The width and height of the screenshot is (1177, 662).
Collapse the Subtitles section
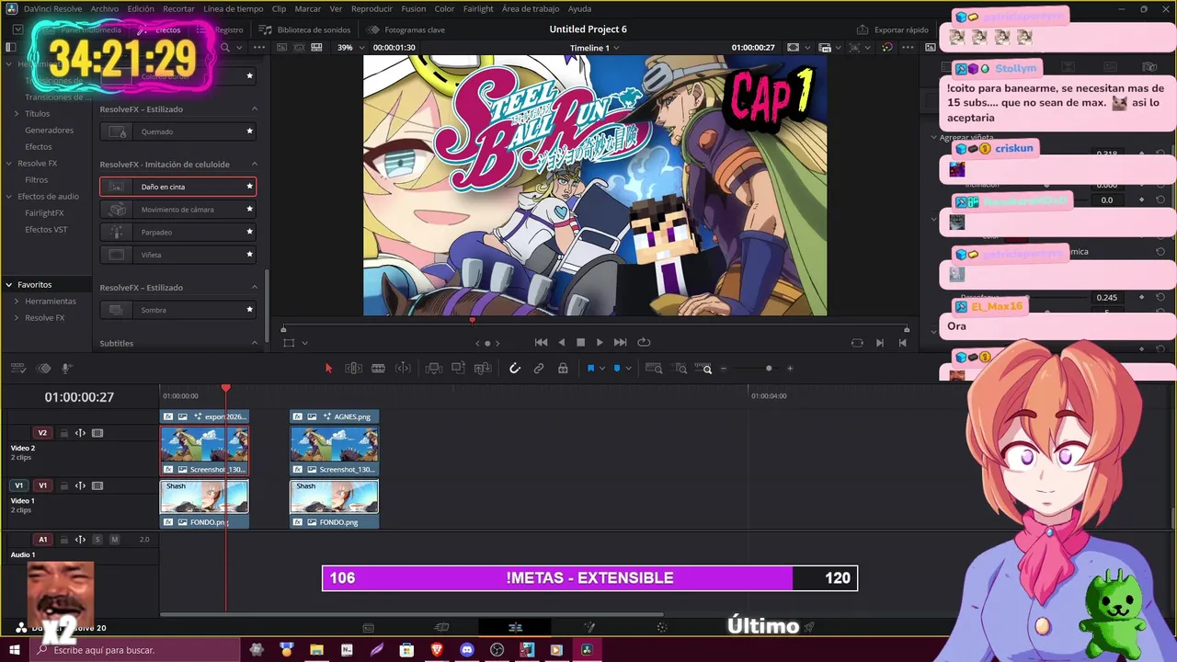255,343
